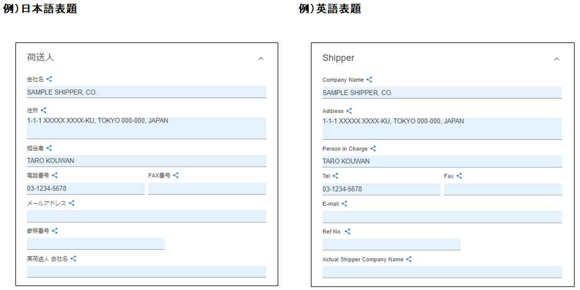The height and width of the screenshot is (290, 580).
Task: Click share icon beside Ref No. label
Action: [x=347, y=231]
